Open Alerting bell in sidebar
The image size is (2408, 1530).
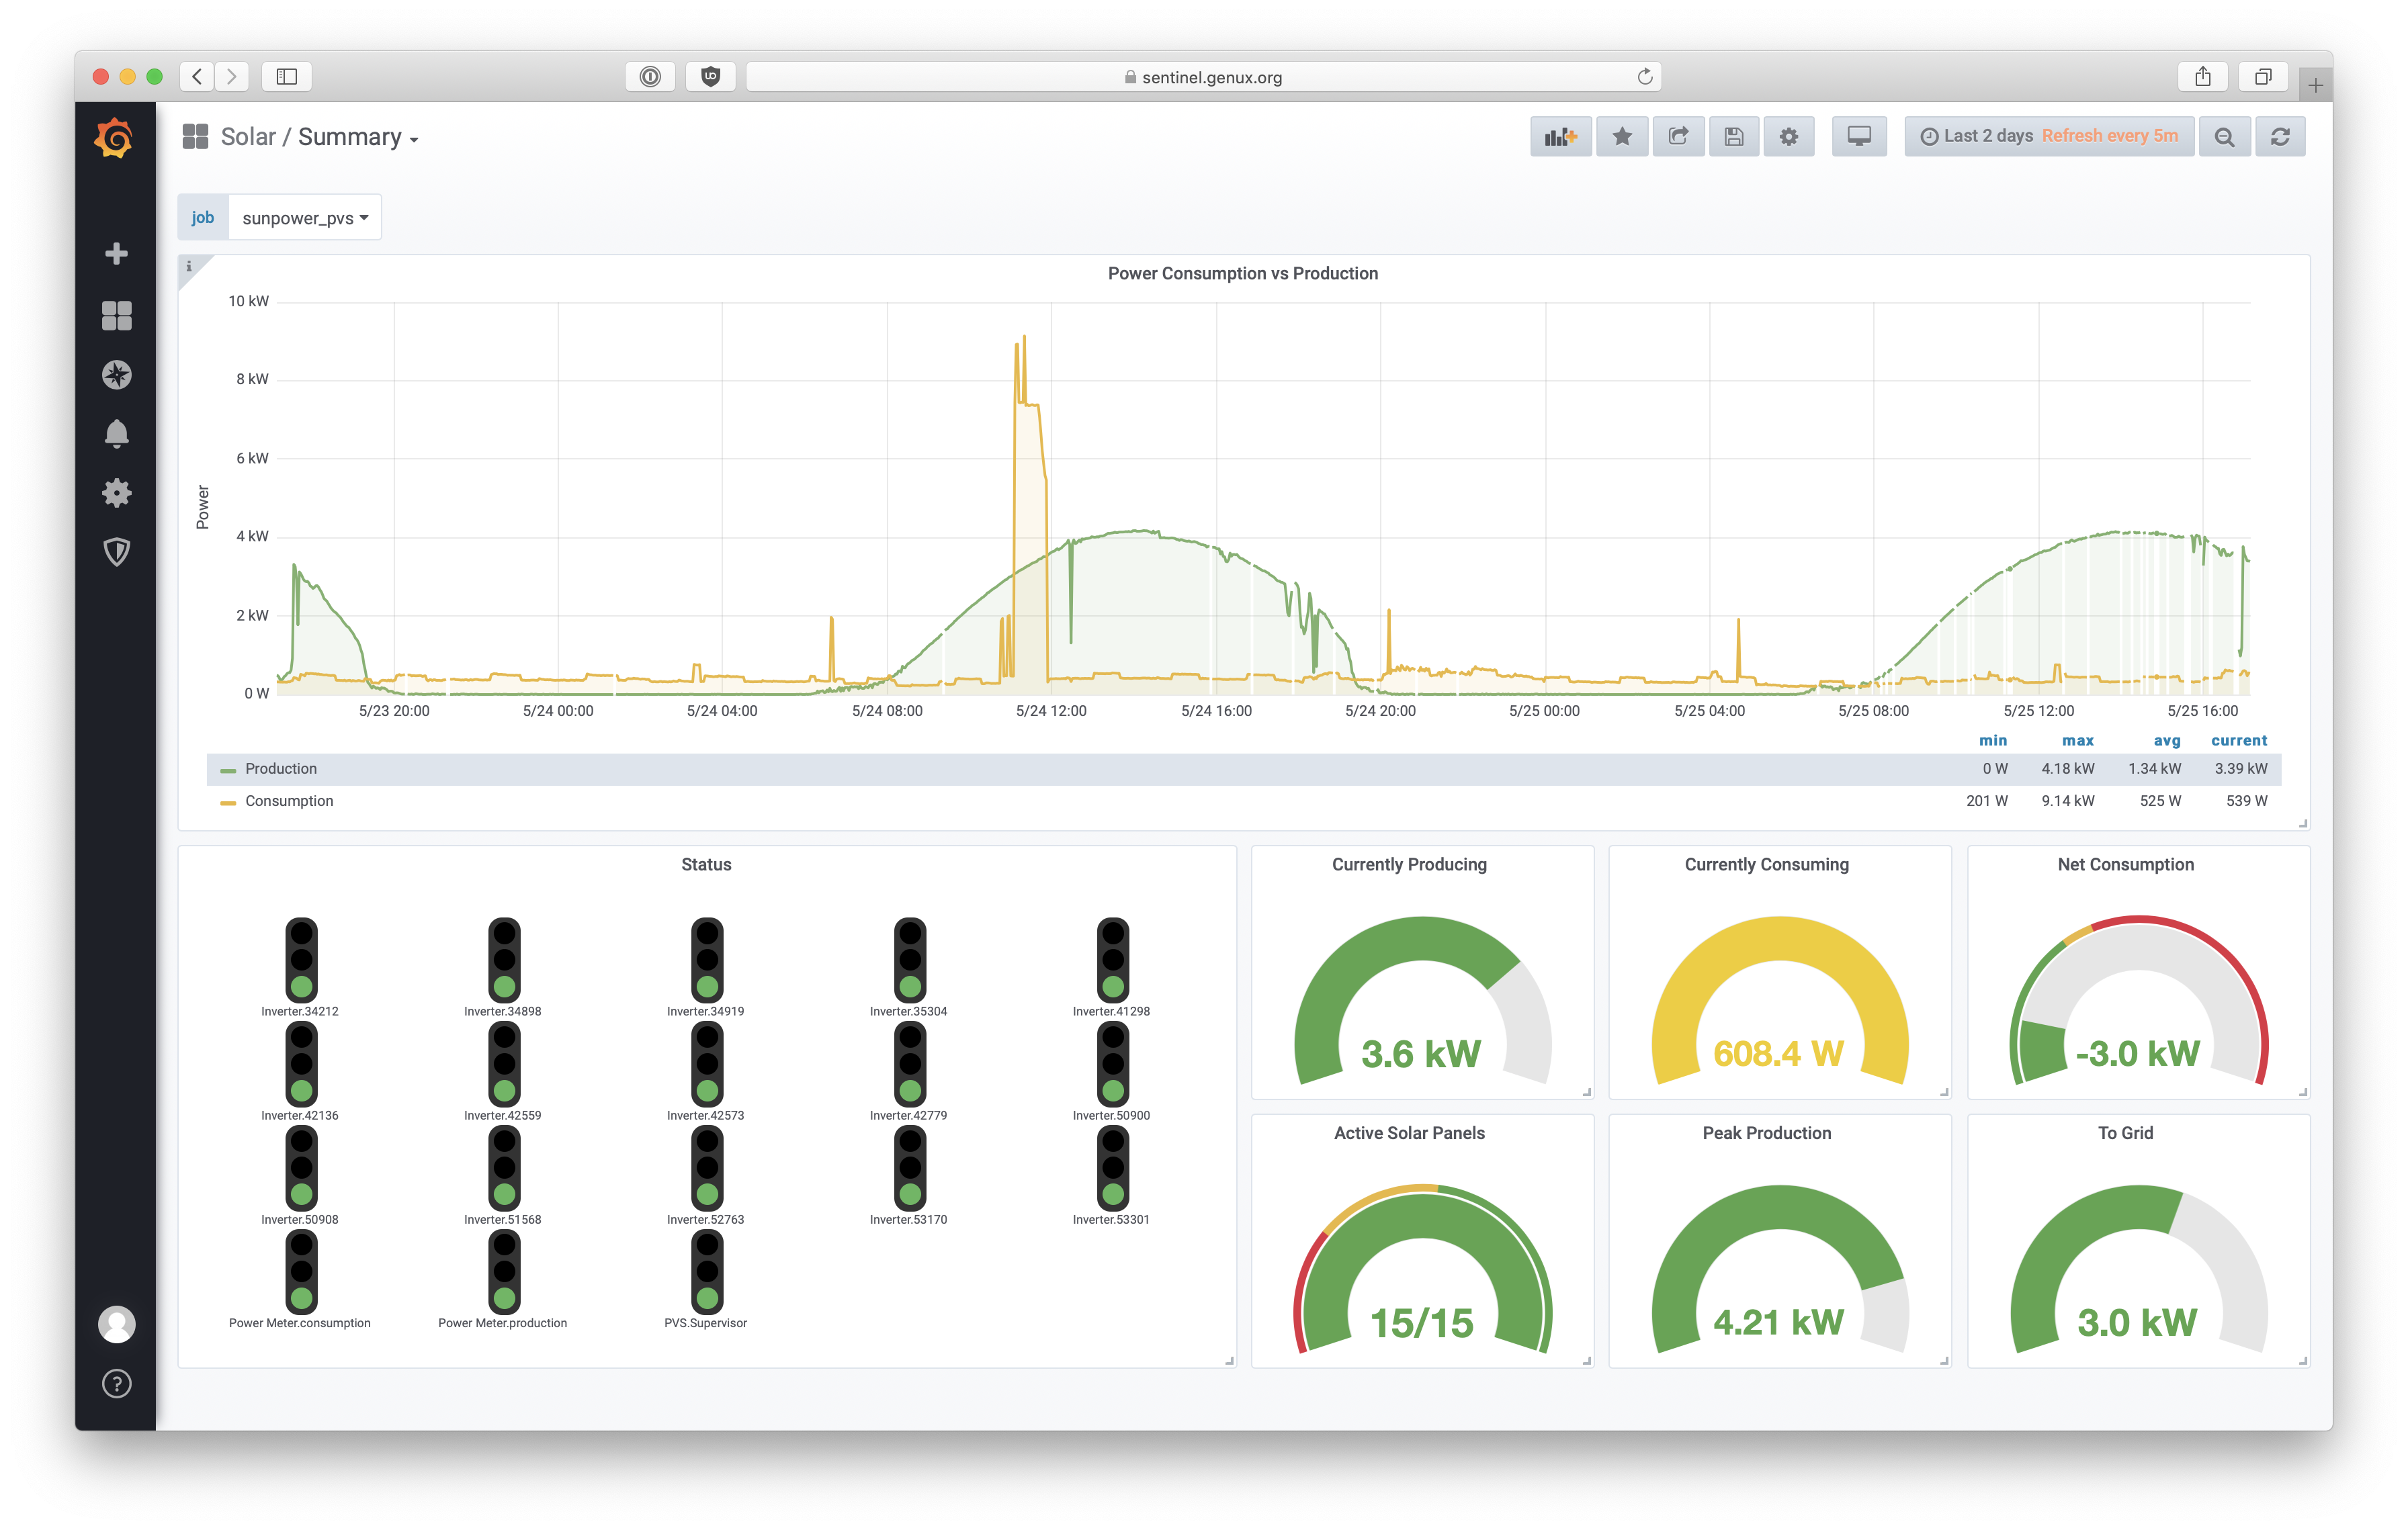click(116, 434)
